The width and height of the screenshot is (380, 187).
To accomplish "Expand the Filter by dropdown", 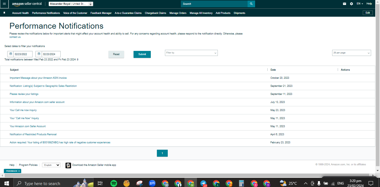I will point(191,53).
